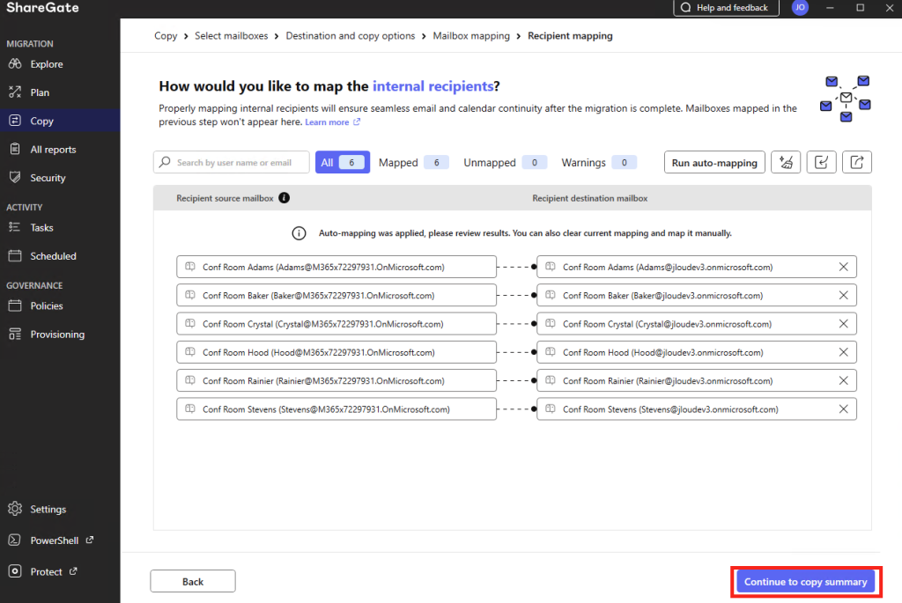Image resolution: width=902 pixels, height=603 pixels.
Task: Open Explore in the Migration sidebar
Action: pyautogui.click(x=47, y=63)
